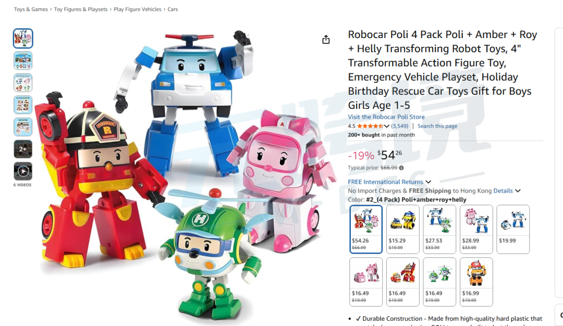Choose the $19.99 Poli single option
The image size is (563, 326).
pos(513,229)
